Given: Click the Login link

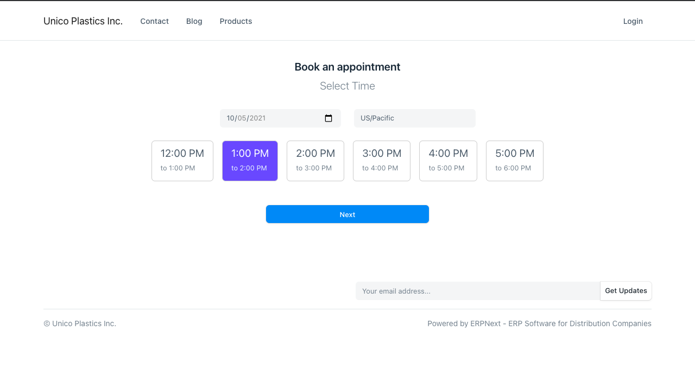Looking at the screenshot, I should [633, 21].
